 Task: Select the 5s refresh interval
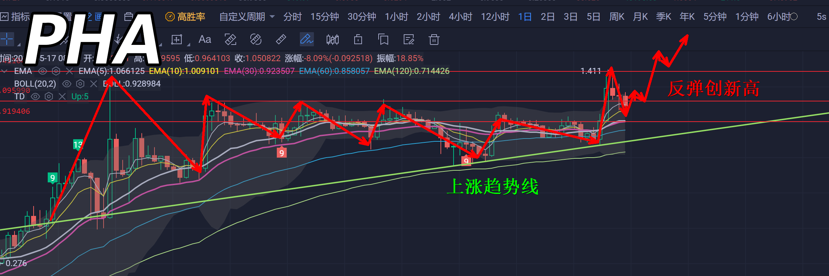point(822,17)
